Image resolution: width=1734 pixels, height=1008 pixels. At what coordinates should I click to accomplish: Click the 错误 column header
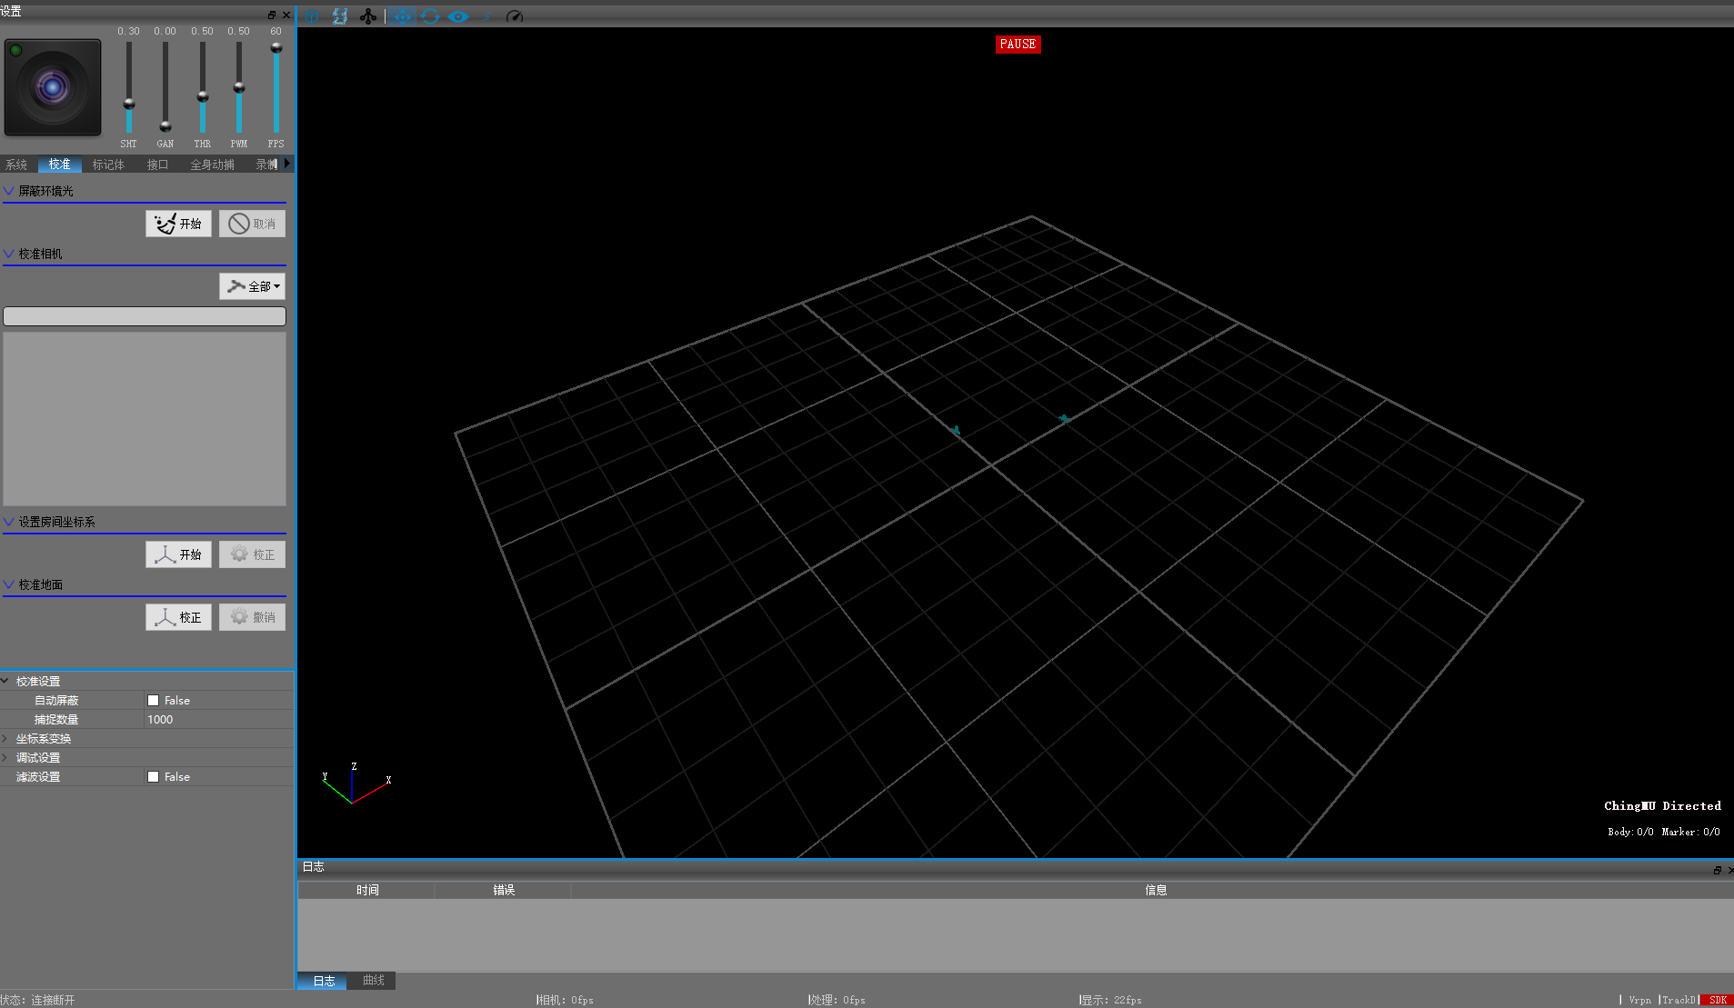coord(504,891)
